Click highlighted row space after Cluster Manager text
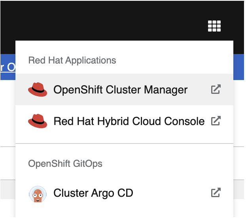246x220 pixels. 199,89
